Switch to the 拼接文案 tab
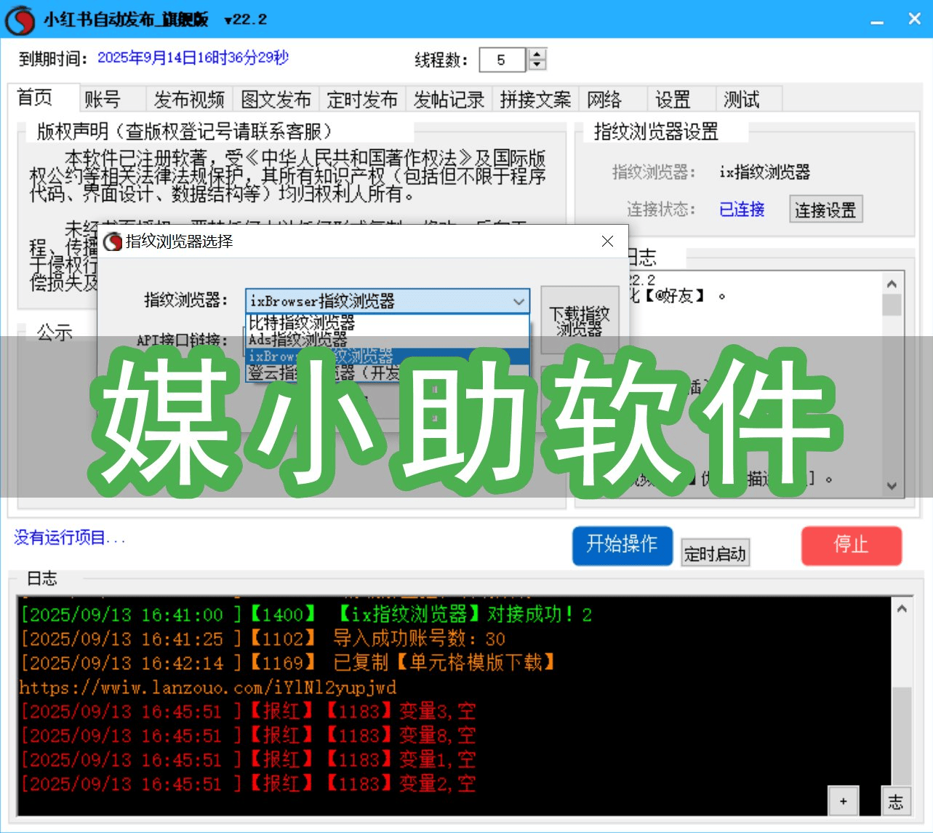Image resolution: width=933 pixels, height=833 pixels. click(535, 99)
